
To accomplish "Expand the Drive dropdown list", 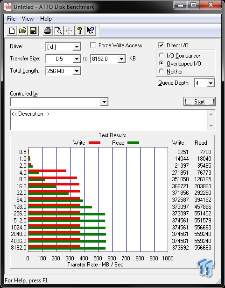I will point(77,47).
